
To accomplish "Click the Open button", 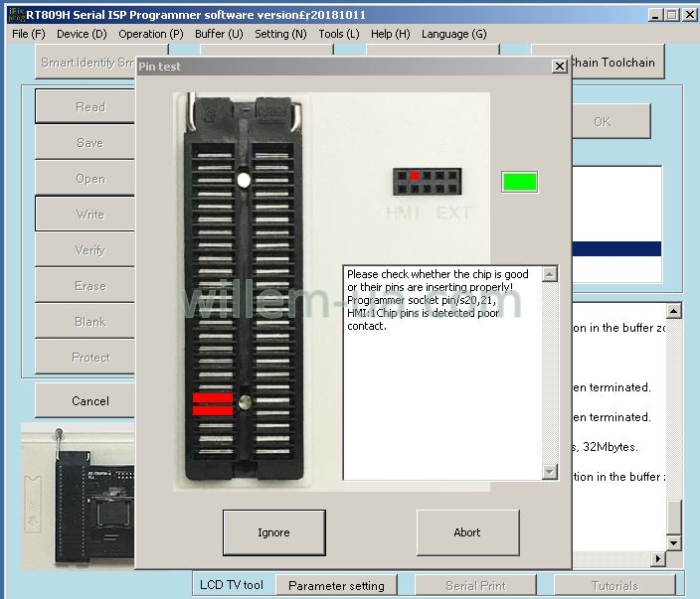I will pos(85,179).
